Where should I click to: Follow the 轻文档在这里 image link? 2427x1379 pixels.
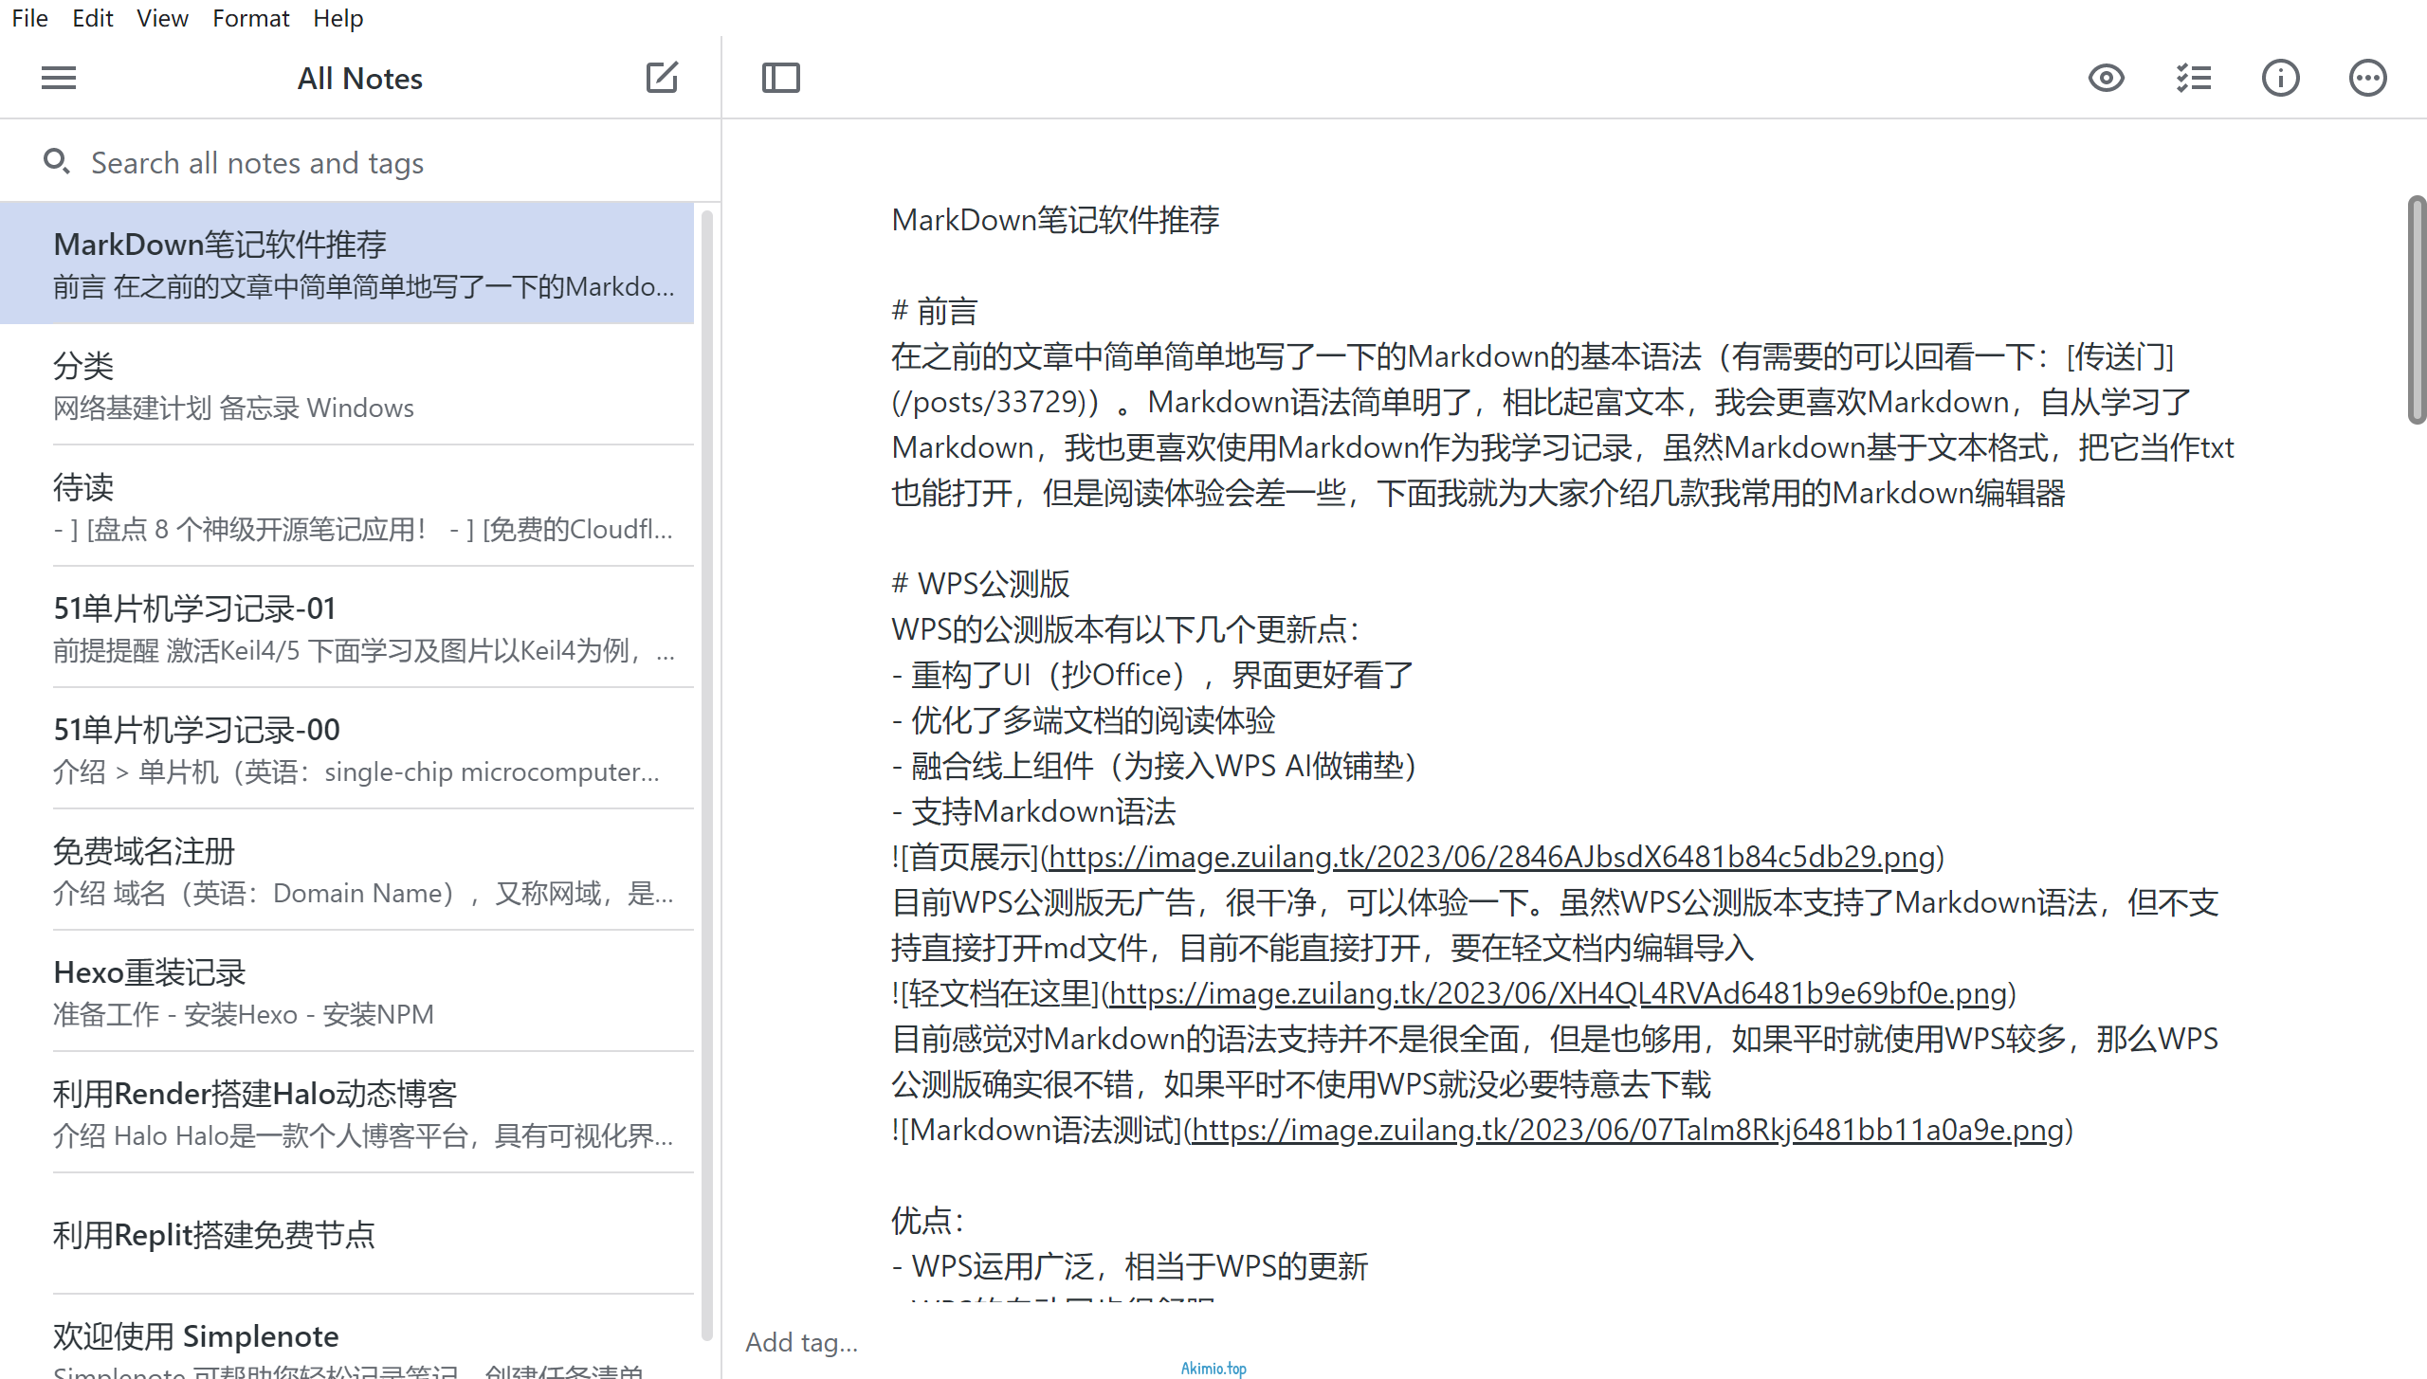point(1558,993)
